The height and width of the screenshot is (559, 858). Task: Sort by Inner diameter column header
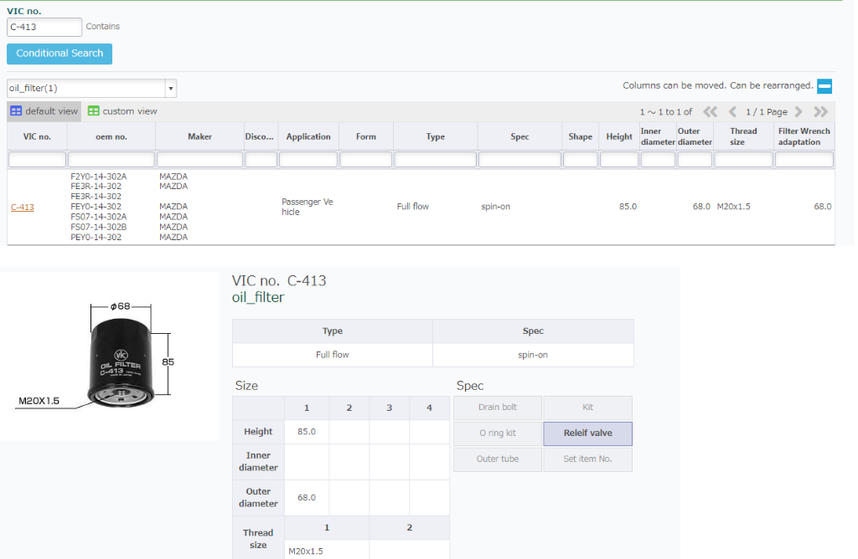pos(658,136)
